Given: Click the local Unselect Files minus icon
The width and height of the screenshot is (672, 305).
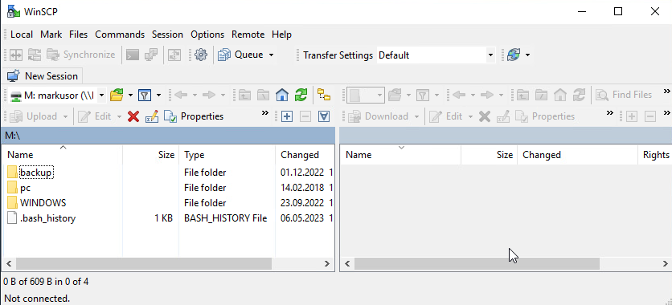Looking at the screenshot, I should 305,116.
